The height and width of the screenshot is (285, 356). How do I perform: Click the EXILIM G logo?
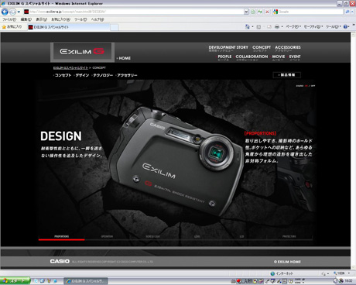coord(82,51)
